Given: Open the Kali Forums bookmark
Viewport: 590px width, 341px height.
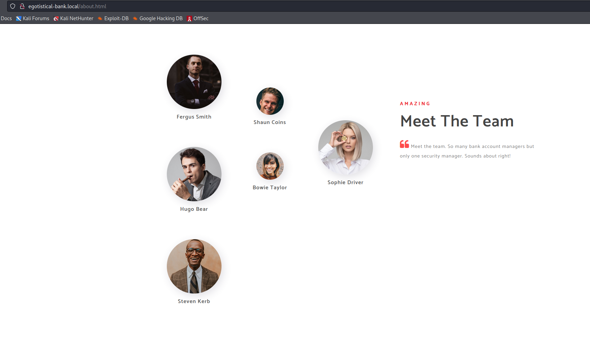Looking at the screenshot, I should [x=33, y=18].
